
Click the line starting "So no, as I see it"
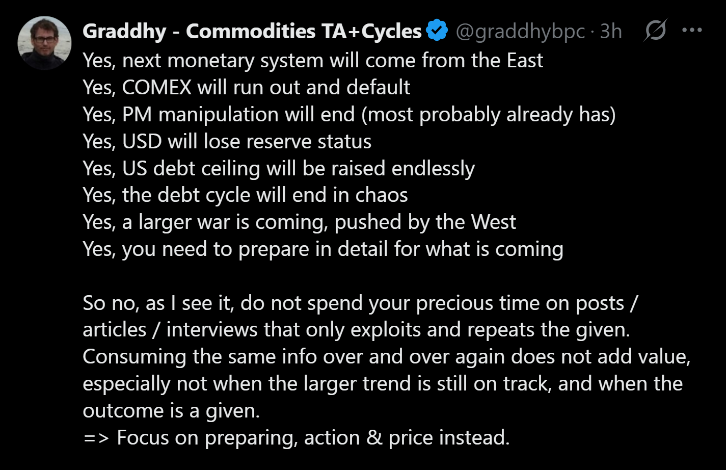[360, 303]
